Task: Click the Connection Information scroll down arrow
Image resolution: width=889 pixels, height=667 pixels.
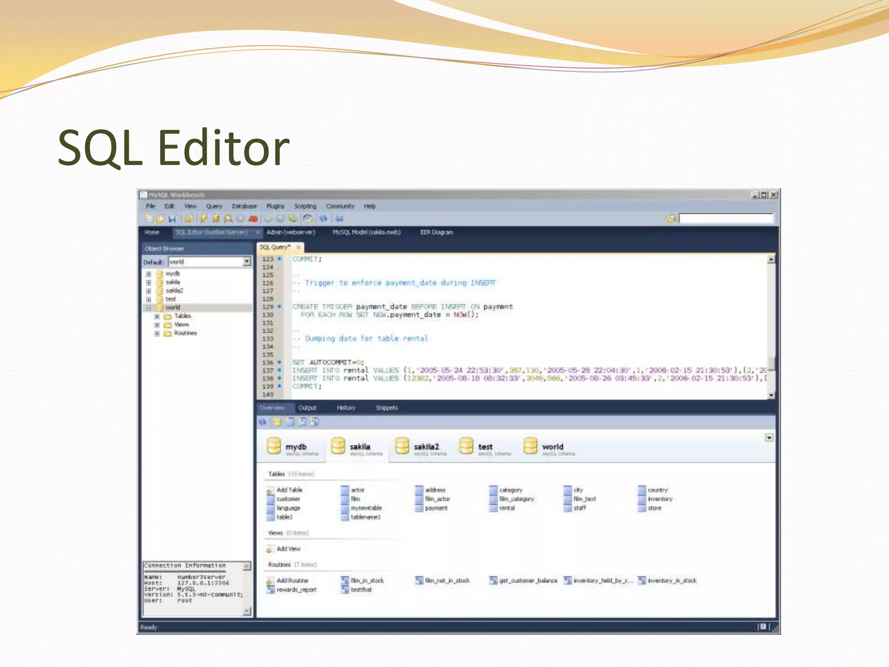Action: tap(247, 611)
